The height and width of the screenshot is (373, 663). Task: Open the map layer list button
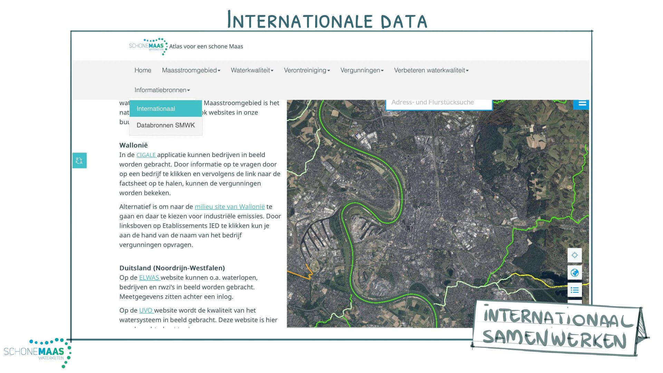point(575,290)
